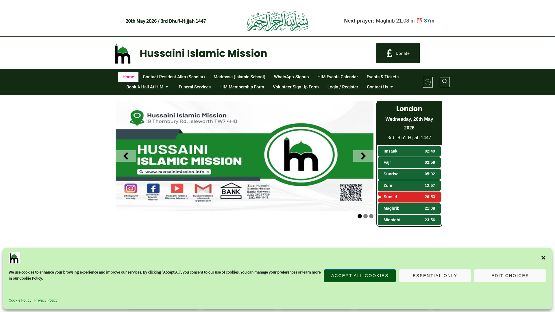Click Wednesday, 20th May 2026 in widget
The image size is (555, 312).
pos(409,124)
